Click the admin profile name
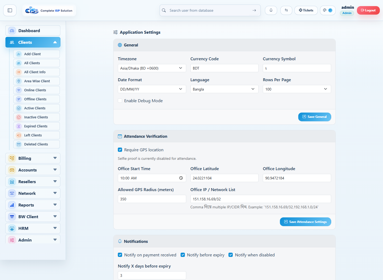The width and height of the screenshot is (383, 280). tap(348, 7)
